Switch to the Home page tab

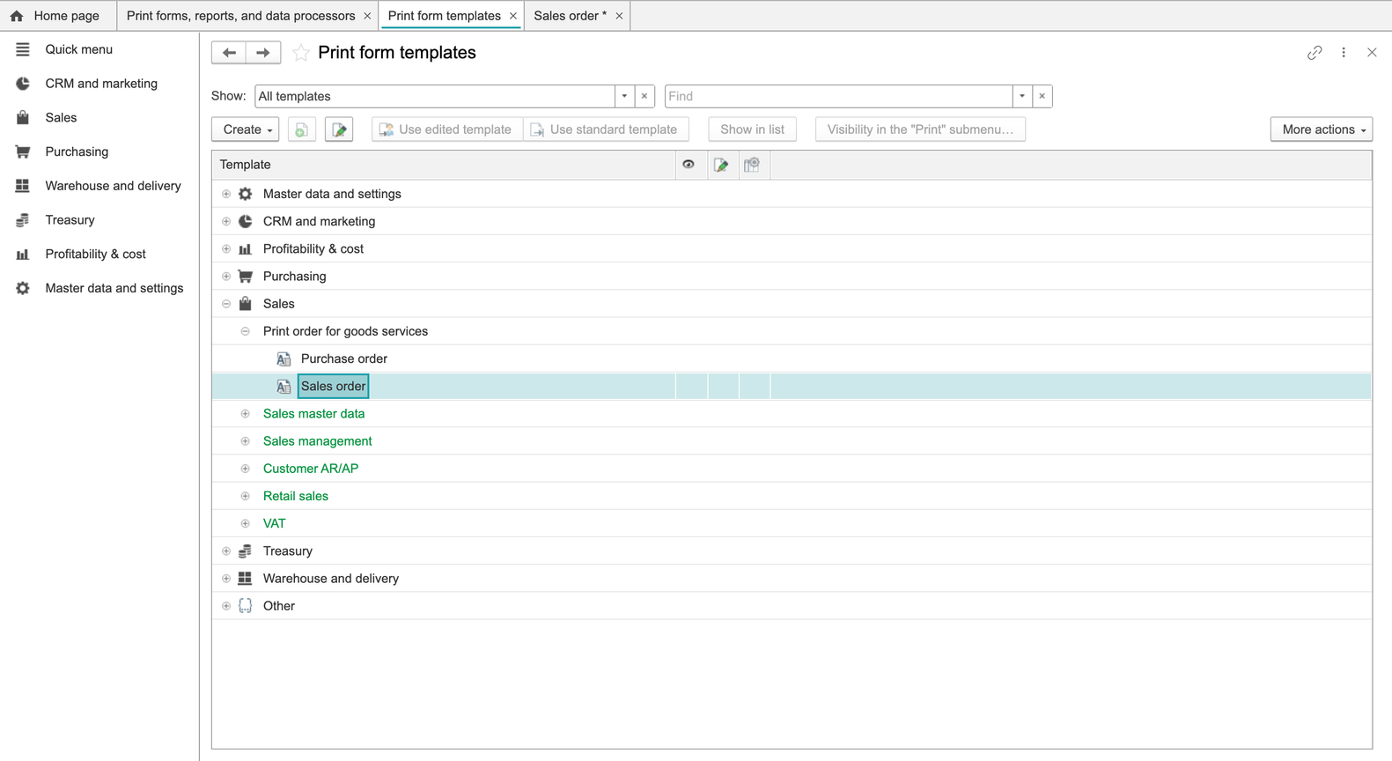tap(58, 16)
